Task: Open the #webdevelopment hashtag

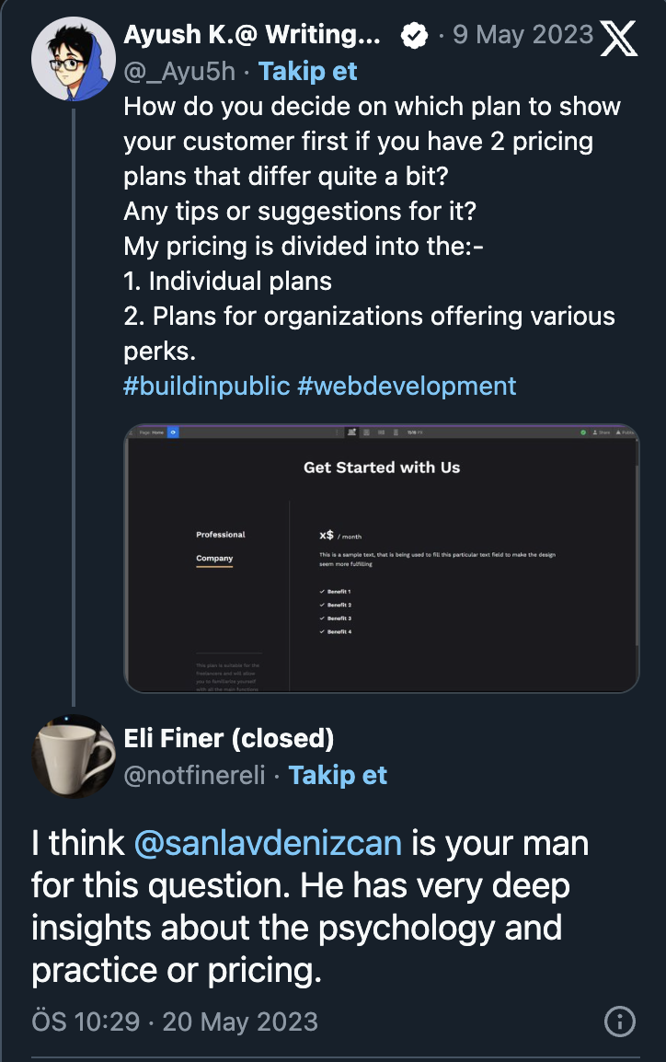Action: pyautogui.click(x=407, y=386)
